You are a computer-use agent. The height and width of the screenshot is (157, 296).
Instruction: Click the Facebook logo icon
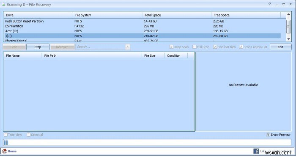[256, 151]
